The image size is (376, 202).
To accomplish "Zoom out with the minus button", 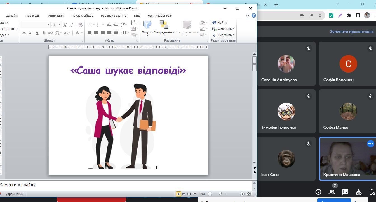I will pyautogui.click(x=210, y=194).
